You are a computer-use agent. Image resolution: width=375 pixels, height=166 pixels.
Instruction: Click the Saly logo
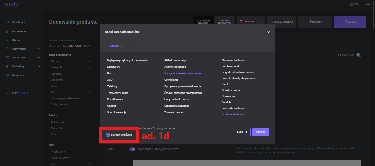(x=11, y=5)
